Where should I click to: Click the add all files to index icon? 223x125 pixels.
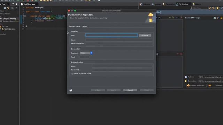[173, 18]
